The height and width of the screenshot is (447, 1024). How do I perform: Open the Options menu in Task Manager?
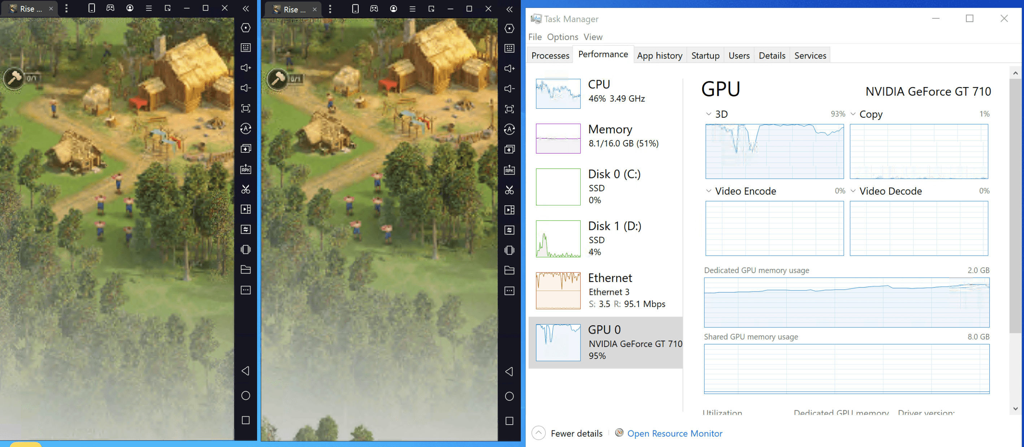pos(562,37)
